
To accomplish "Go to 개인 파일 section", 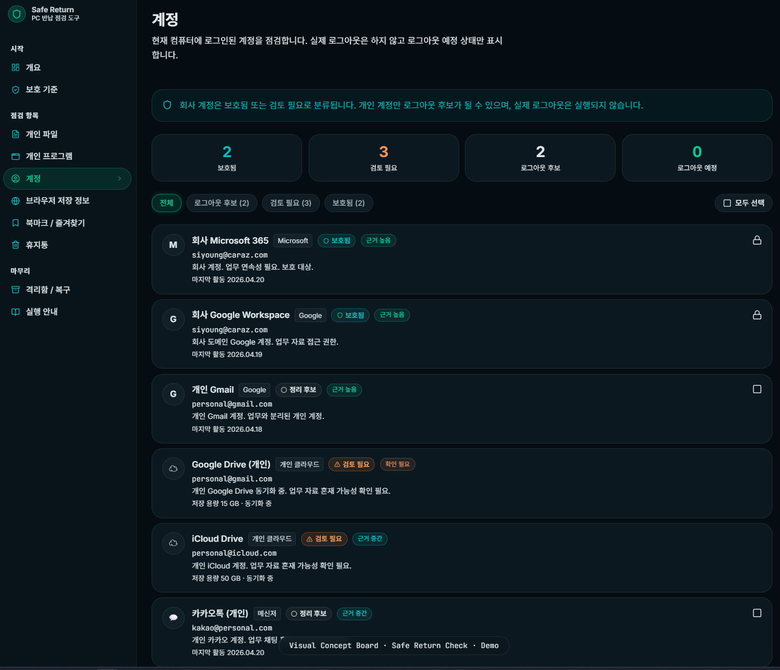I will (x=41, y=134).
